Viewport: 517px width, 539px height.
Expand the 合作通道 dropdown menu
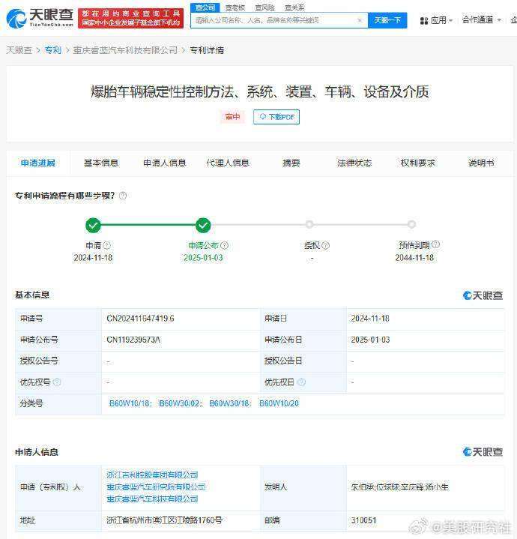coord(481,20)
